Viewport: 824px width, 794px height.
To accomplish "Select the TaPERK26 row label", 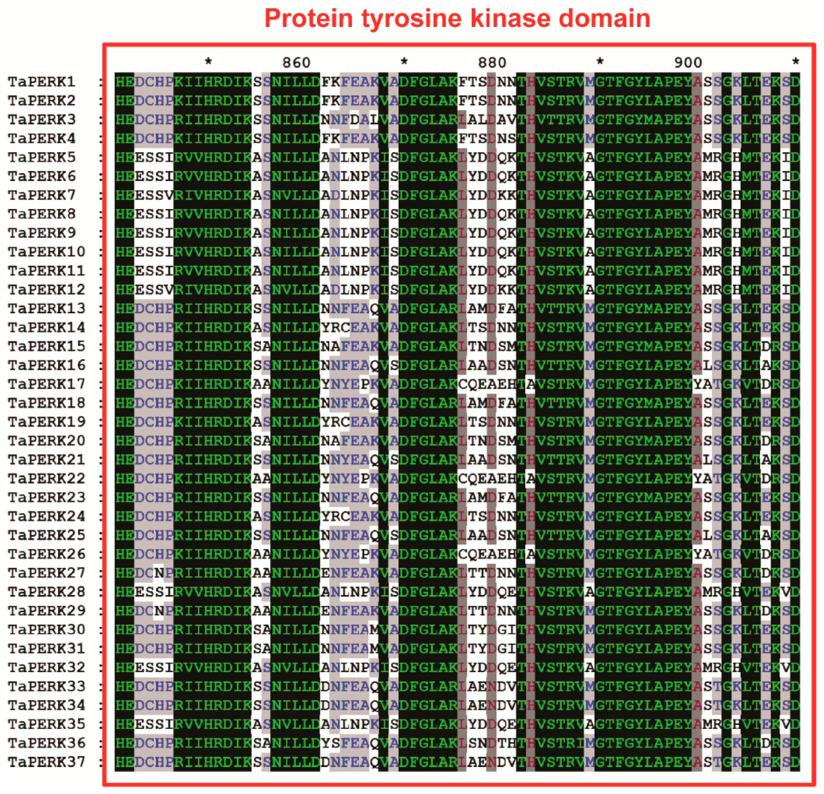I will click(x=46, y=554).
